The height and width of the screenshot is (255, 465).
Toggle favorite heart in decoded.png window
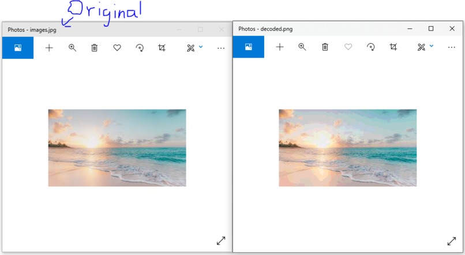(348, 47)
